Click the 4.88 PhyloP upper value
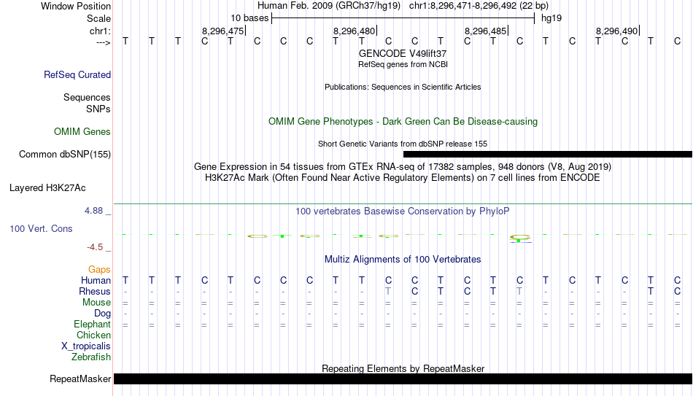Image resolution: width=693 pixels, height=396 pixels. coord(93,211)
